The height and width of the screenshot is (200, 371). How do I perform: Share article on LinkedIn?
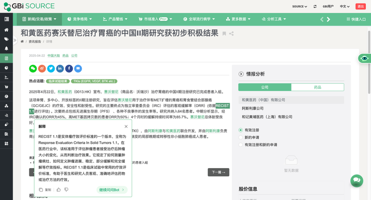tap(60, 69)
